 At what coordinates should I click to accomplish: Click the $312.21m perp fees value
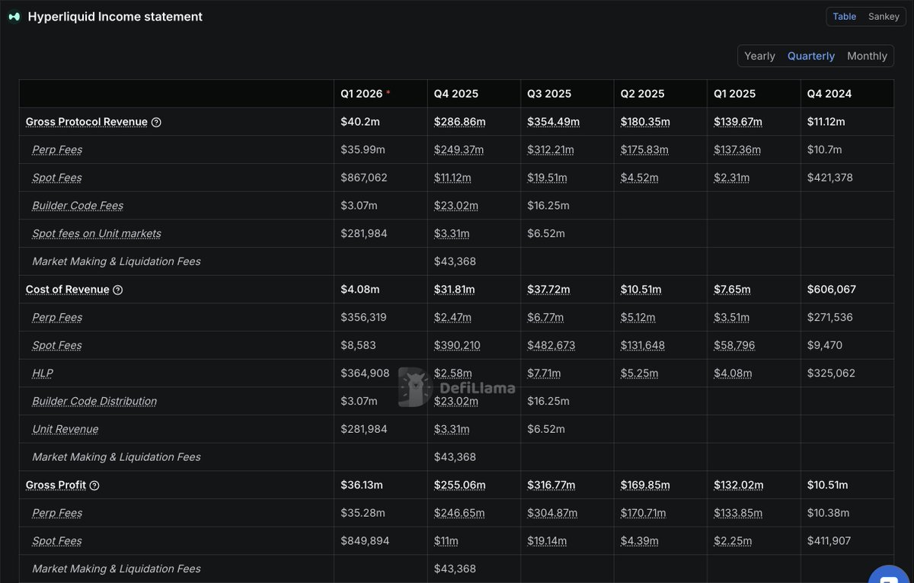[552, 150]
